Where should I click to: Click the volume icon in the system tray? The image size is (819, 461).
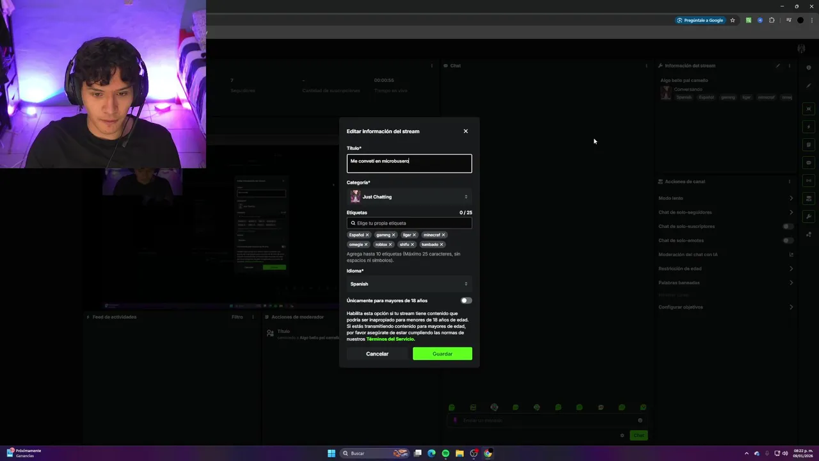pyautogui.click(x=785, y=453)
